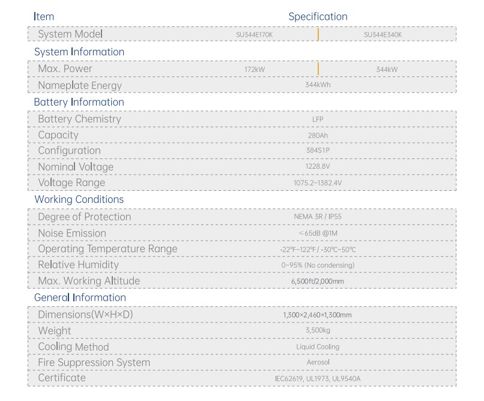Click the General Information heading
484x401 pixels.
pos(80,297)
